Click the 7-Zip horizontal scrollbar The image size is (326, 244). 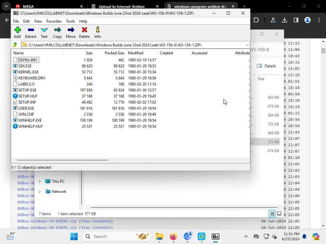pos(62,160)
